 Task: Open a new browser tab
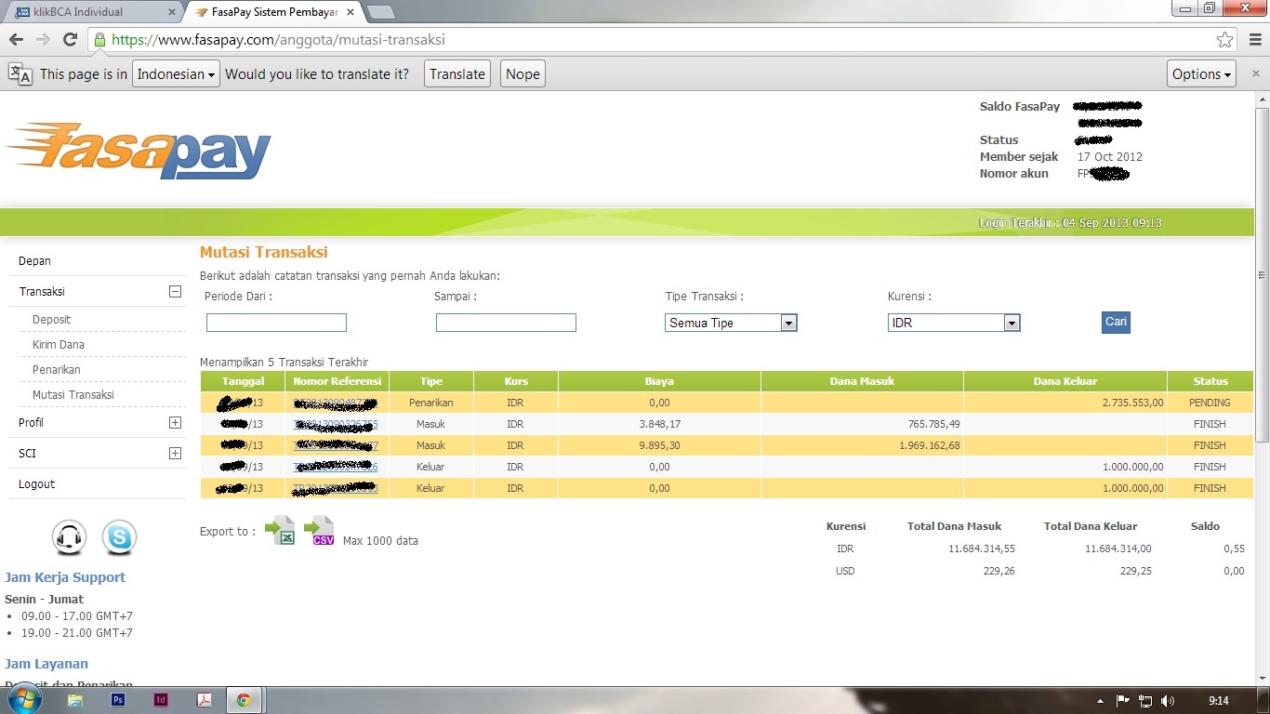click(381, 12)
